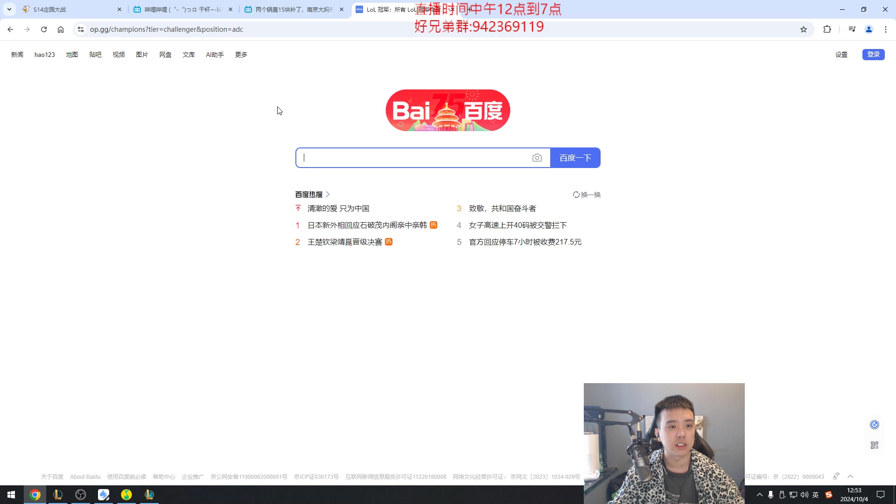The height and width of the screenshot is (504, 896).
Task: Click the 百度一下 search button
Action: 575,158
